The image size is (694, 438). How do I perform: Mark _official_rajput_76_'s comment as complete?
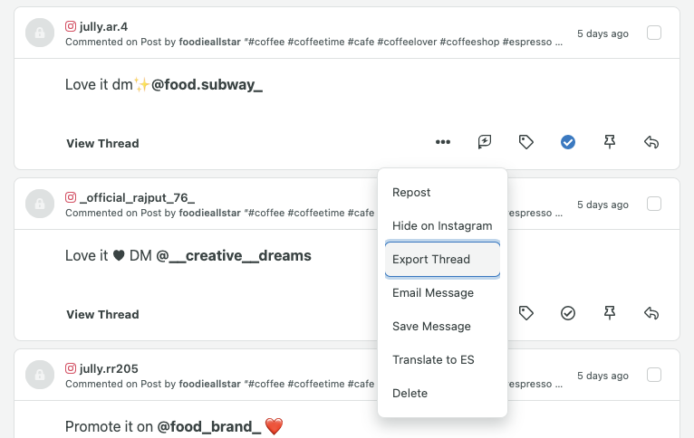[x=568, y=313]
